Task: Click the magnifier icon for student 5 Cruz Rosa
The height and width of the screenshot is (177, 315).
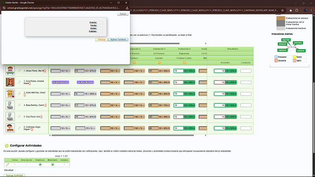Action: click(19, 117)
